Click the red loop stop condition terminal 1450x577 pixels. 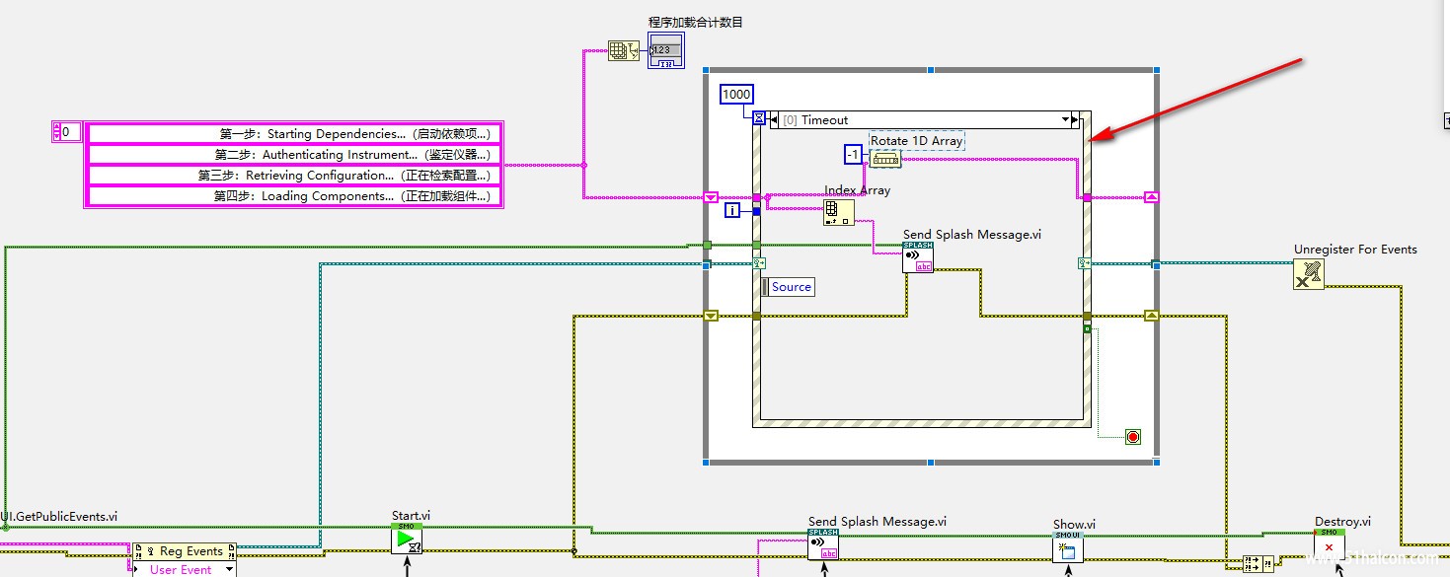pyautogui.click(x=1132, y=436)
